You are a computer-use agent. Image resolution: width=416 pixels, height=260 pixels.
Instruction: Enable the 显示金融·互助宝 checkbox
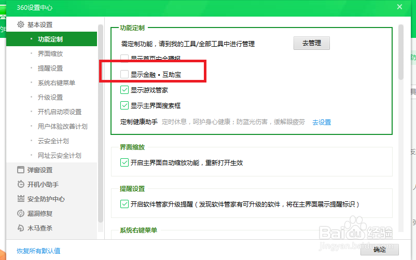tap(124, 74)
